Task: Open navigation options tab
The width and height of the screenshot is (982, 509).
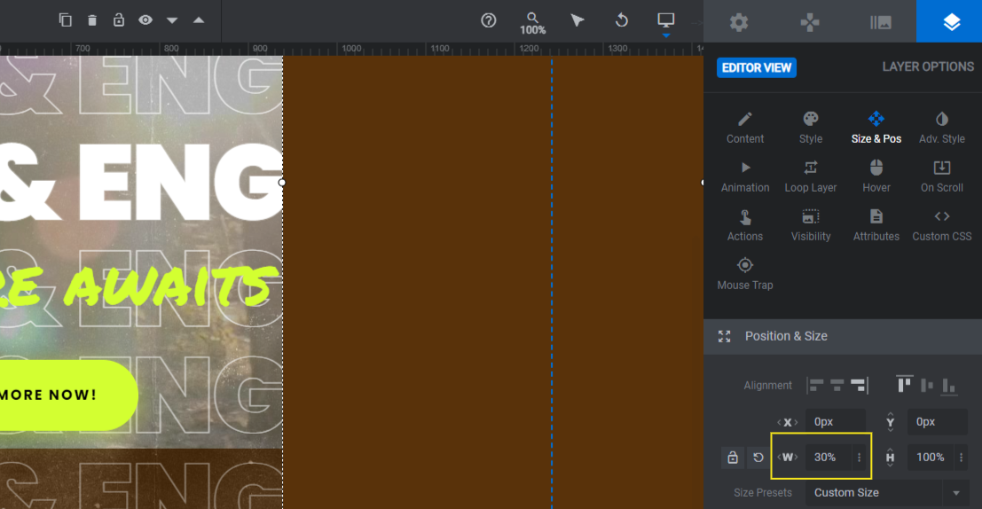Action: pos(810,22)
